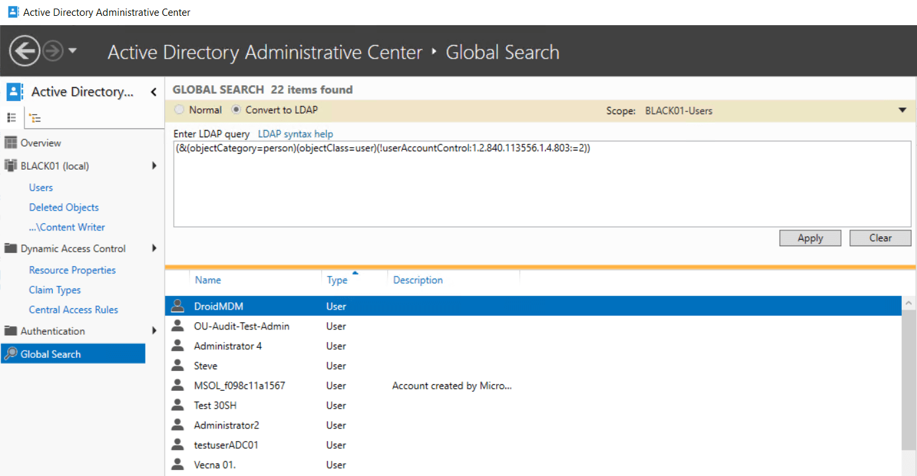Open the Global Search magnifier item
917x476 pixels.
coord(12,353)
